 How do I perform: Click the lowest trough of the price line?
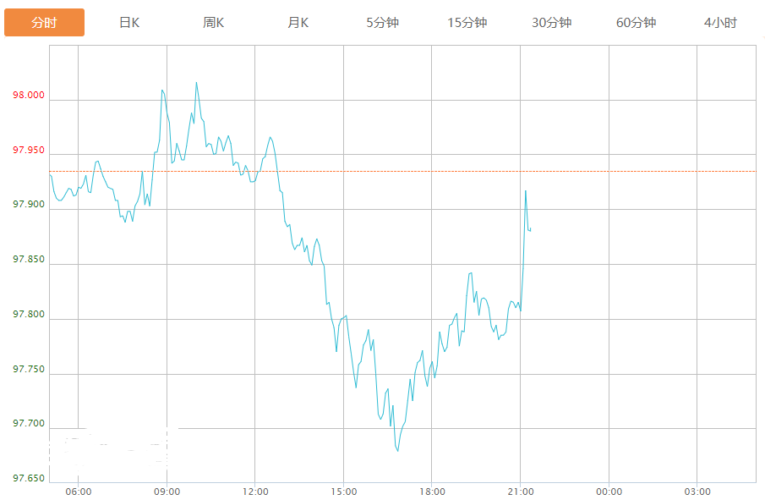tap(397, 451)
